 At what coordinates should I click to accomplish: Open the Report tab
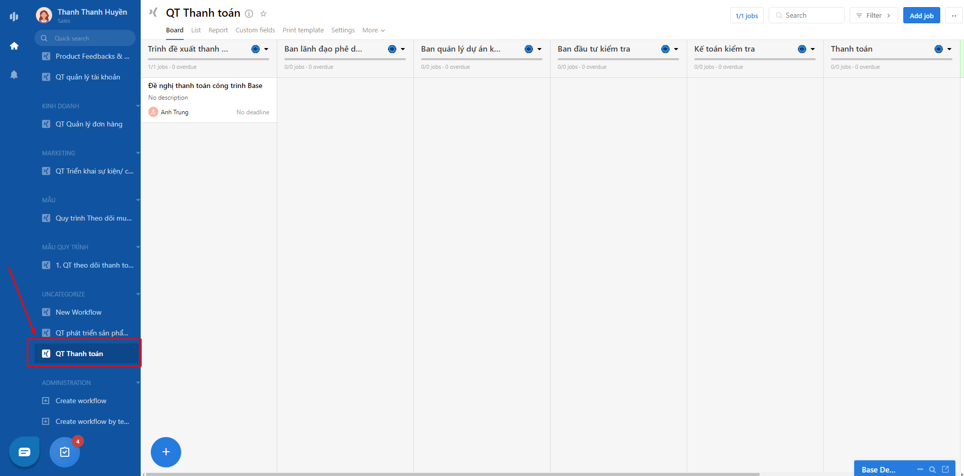tap(218, 30)
